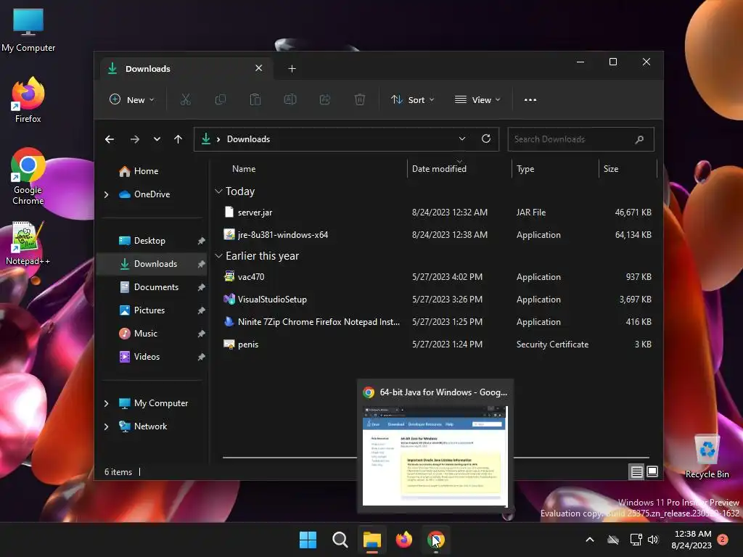
Task: Select Recycle Bin on desktop
Action: click(707, 457)
